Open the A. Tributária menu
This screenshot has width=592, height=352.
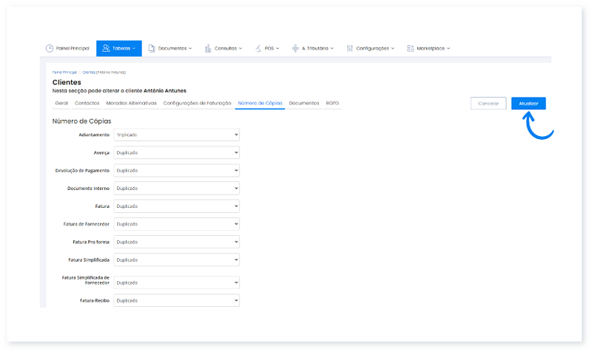point(312,48)
